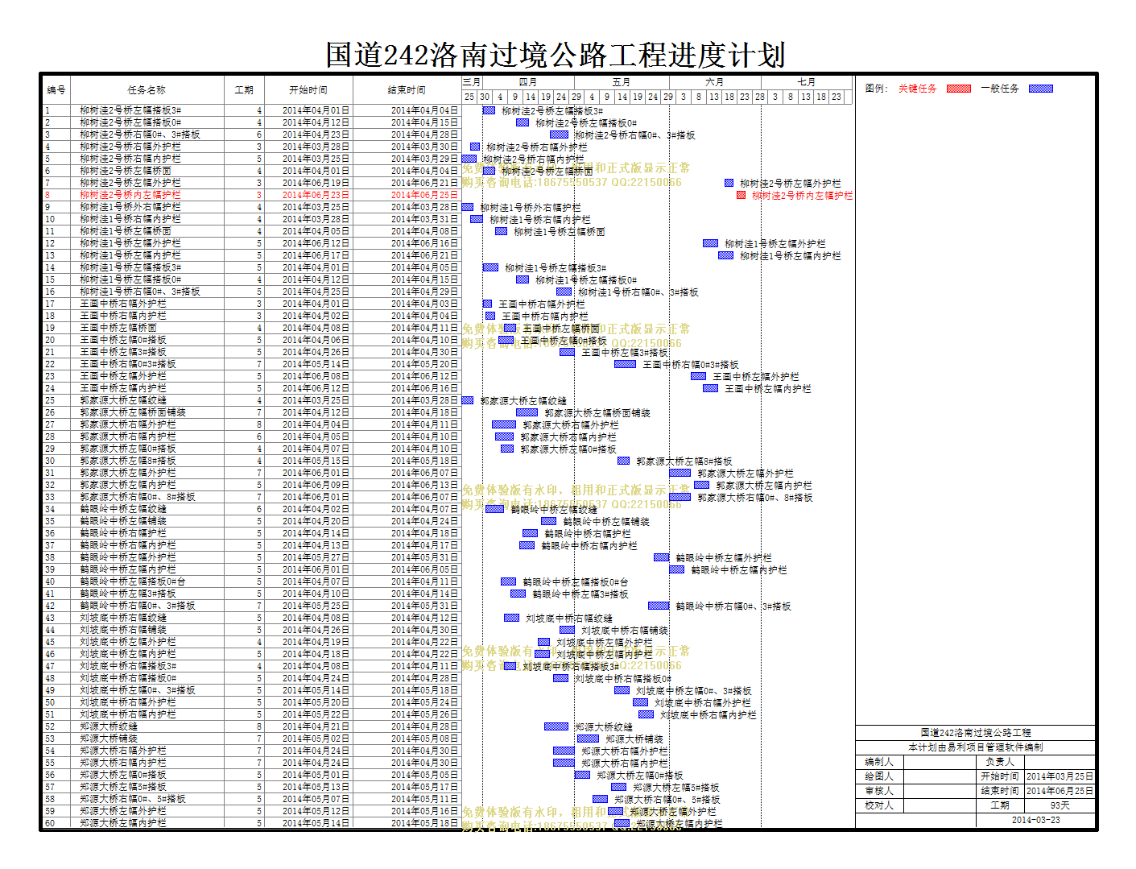Select the Gantt bar for 柳树洼1号桥左幅内护栏

coord(725,255)
